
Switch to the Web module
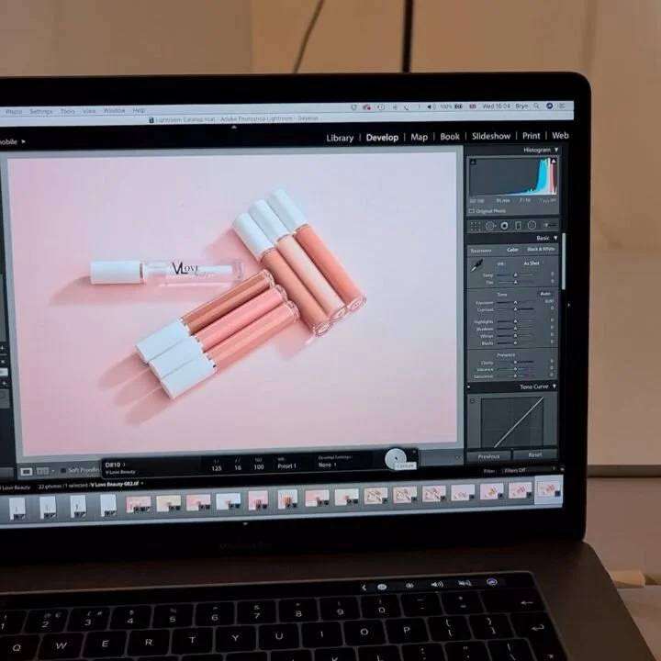tap(560, 135)
